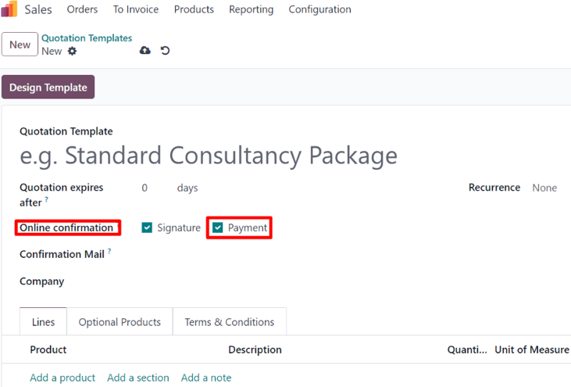
Task: Click the discard changes undo icon
Action: point(165,51)
